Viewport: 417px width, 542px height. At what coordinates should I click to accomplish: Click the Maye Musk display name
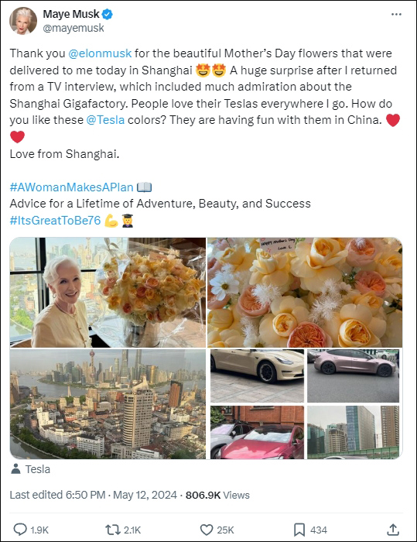click(x=71, y=14)
